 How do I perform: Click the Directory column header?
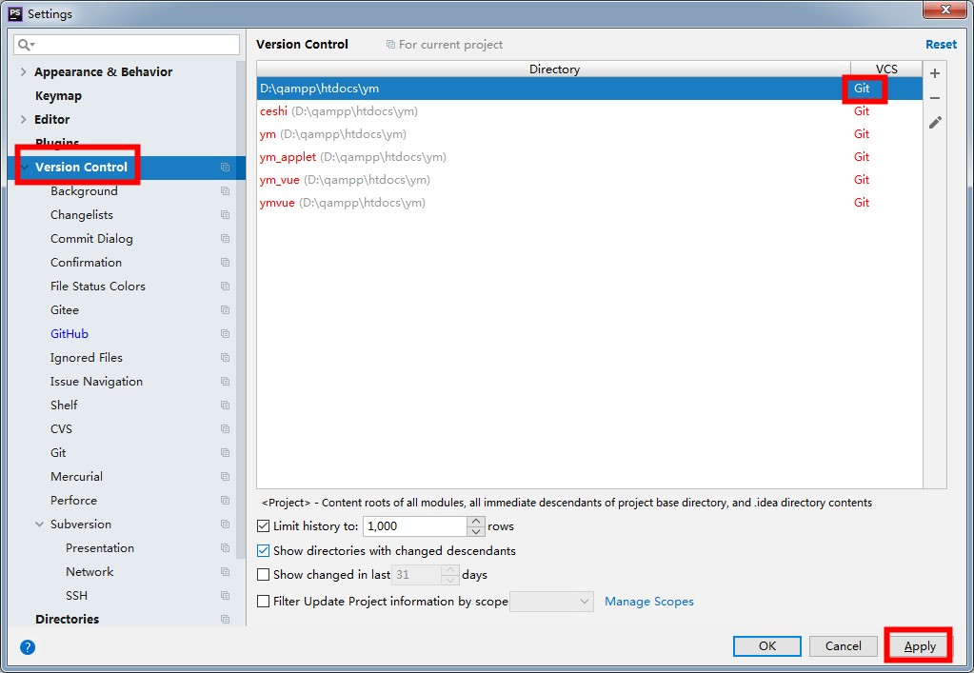pos(553,69)
